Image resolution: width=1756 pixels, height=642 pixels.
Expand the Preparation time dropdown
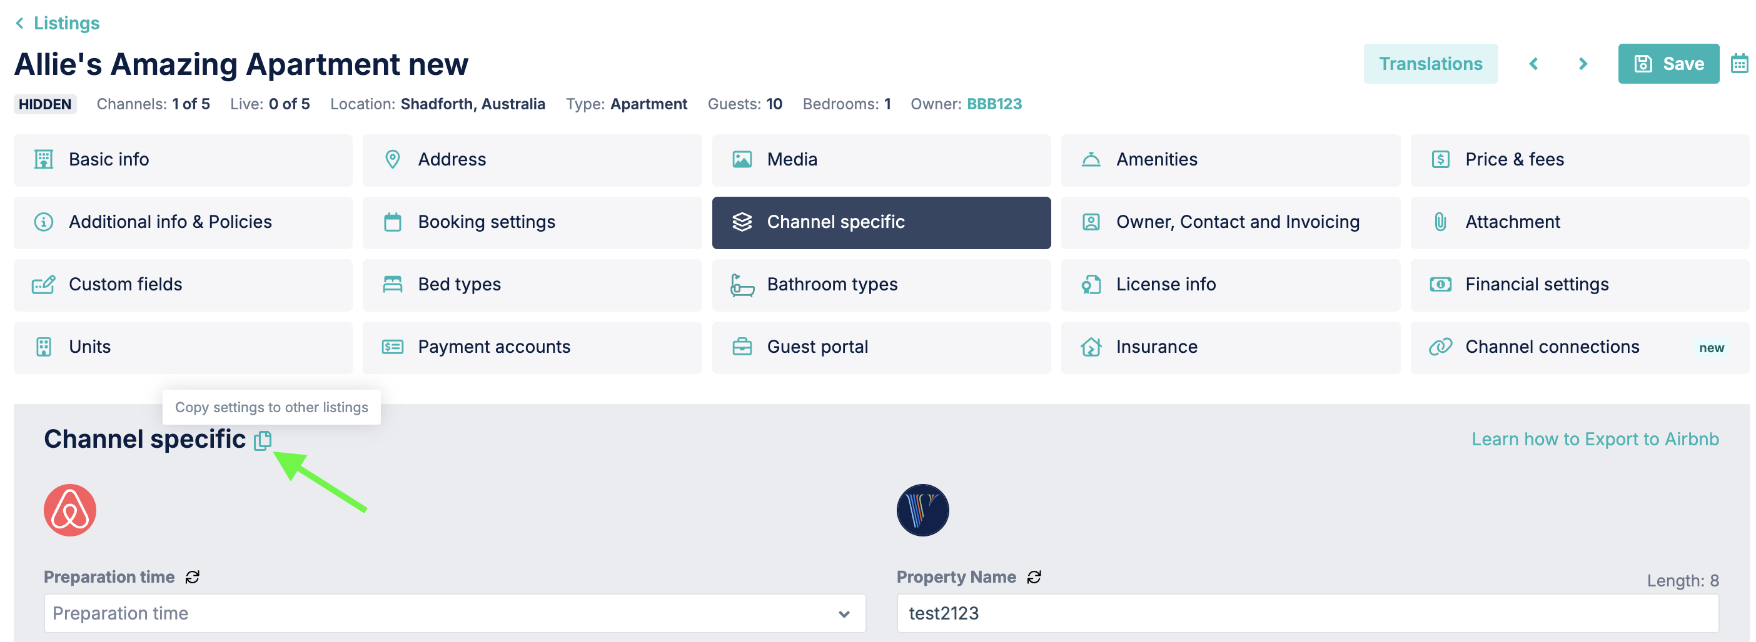click(455, 613)
